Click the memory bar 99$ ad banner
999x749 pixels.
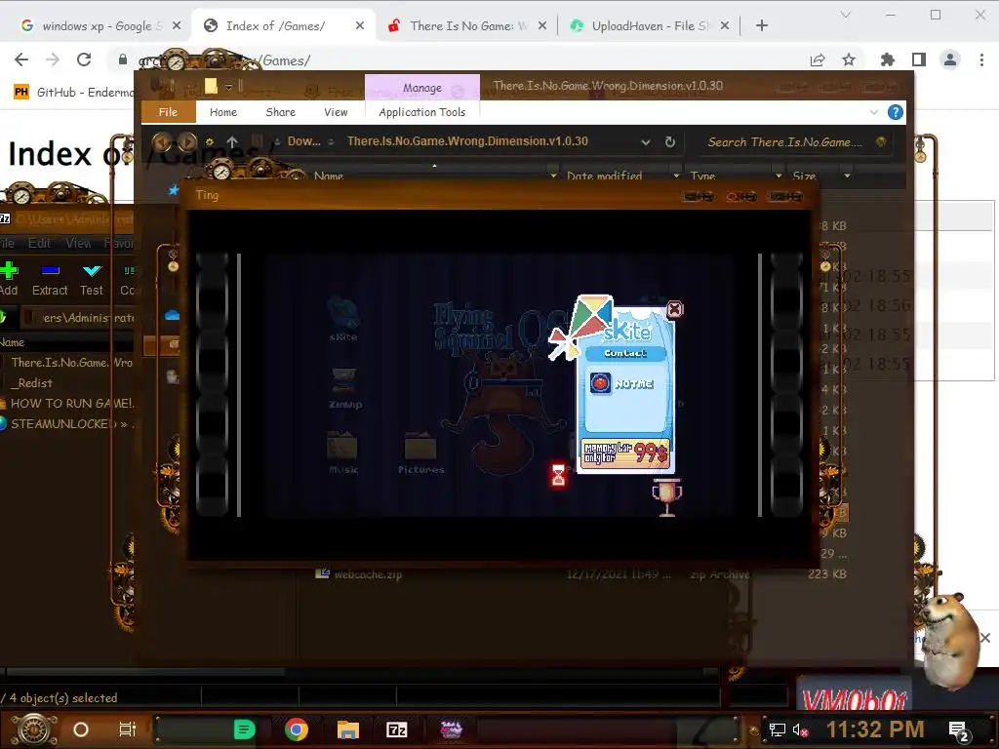(x=625, y=453)
